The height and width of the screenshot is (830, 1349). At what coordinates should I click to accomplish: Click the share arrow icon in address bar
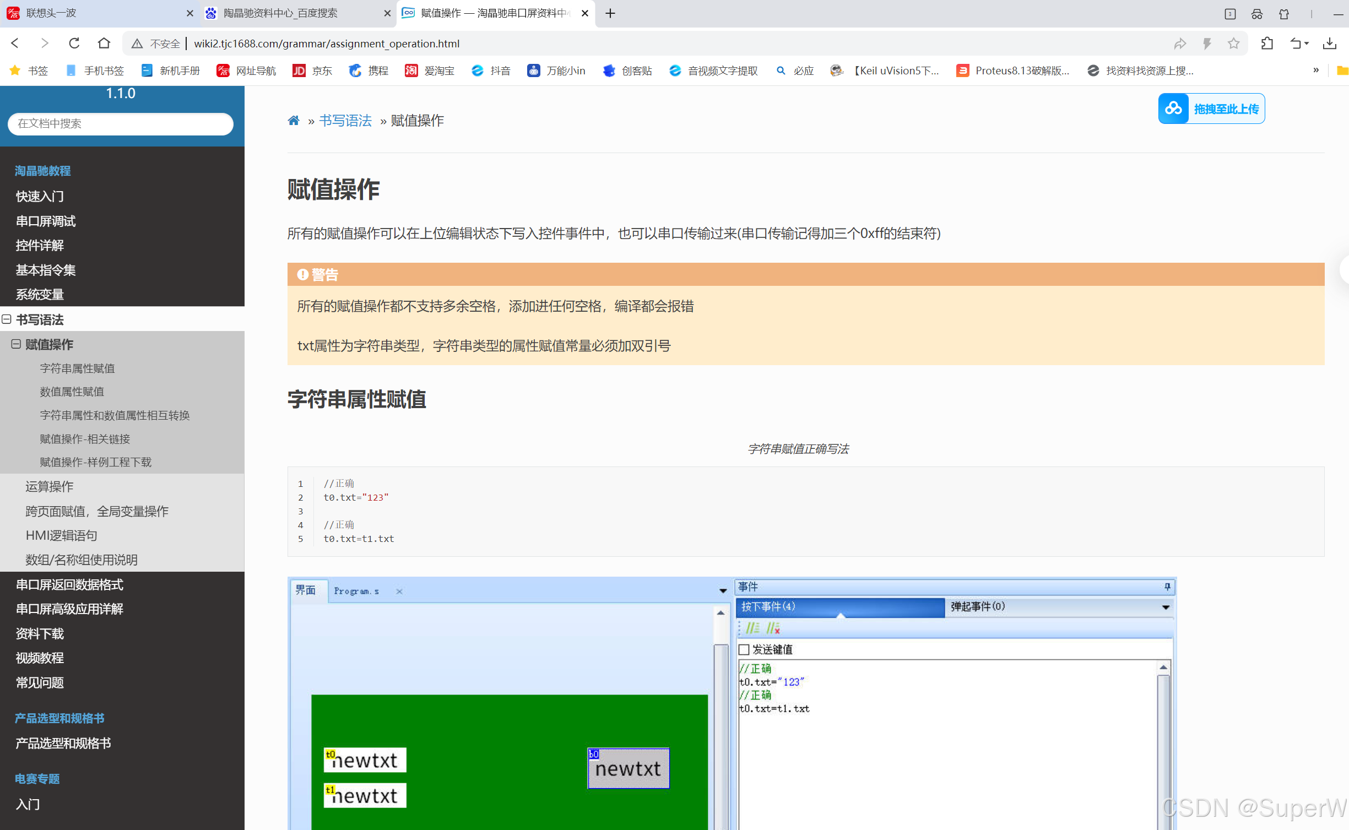[1179, 44]
